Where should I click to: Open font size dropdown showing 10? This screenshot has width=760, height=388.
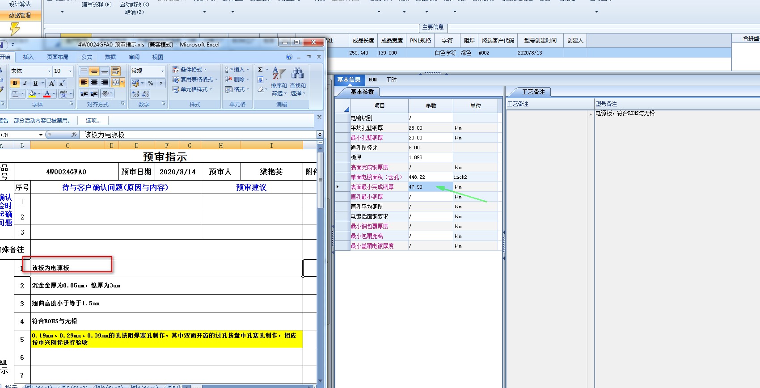(x=70, y=71)
